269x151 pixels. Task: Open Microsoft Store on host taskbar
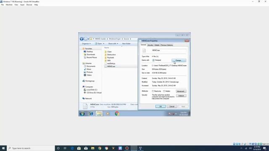click(x=79, y=148)
